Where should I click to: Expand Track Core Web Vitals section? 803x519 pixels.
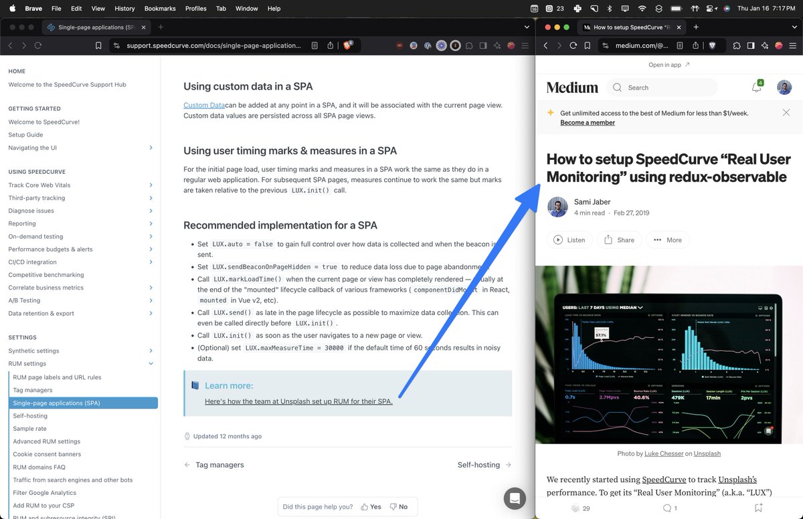(151, 185)
